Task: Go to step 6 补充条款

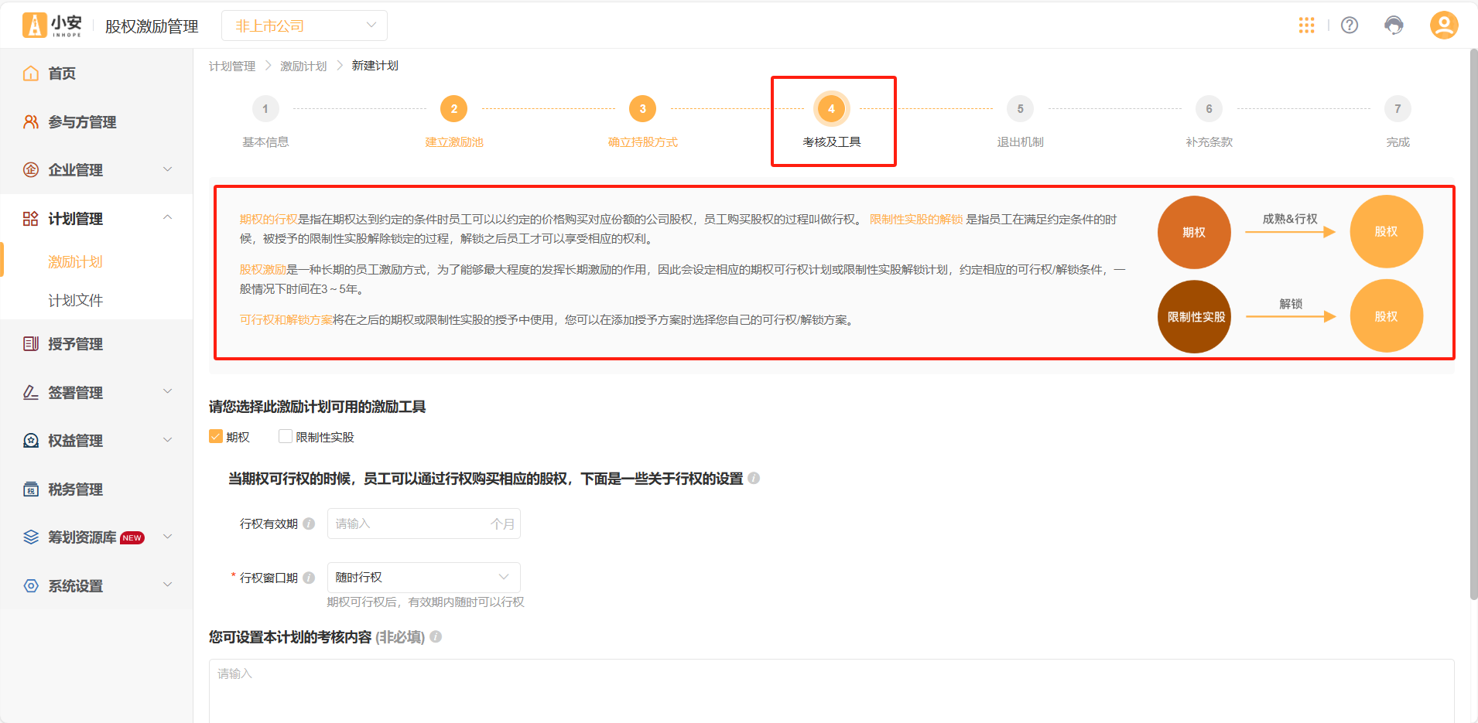Action: coord(1209,109)
